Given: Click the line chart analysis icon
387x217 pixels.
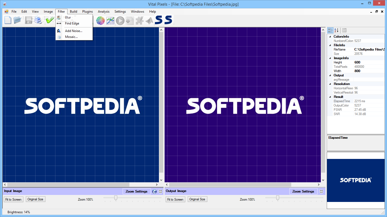Looking at the screenshot, I should pos(110,20).
